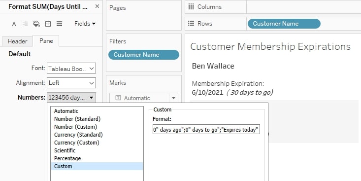361x181 pixels.
Task: Open the Shading paint bucket icon
Action: tap(36, 24)
